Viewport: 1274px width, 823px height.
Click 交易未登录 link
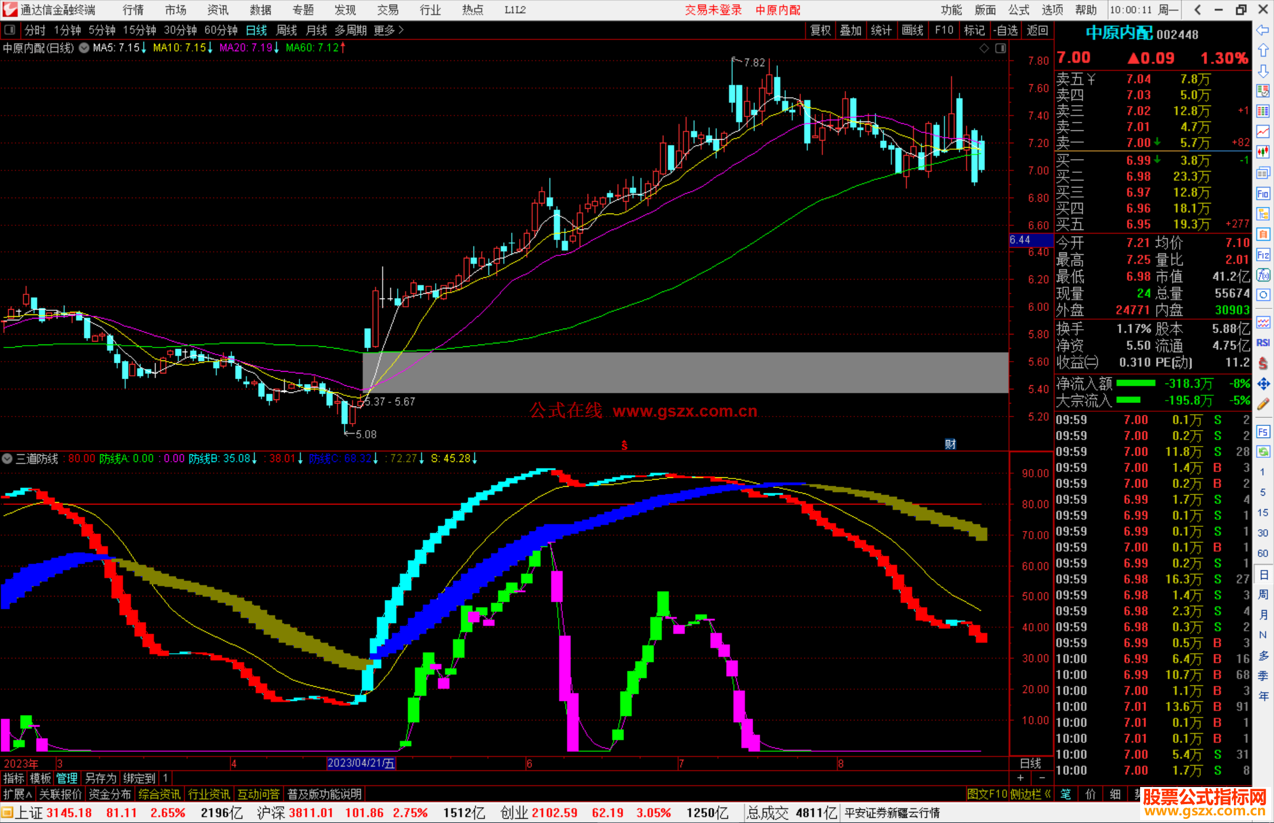click(713, 10)
